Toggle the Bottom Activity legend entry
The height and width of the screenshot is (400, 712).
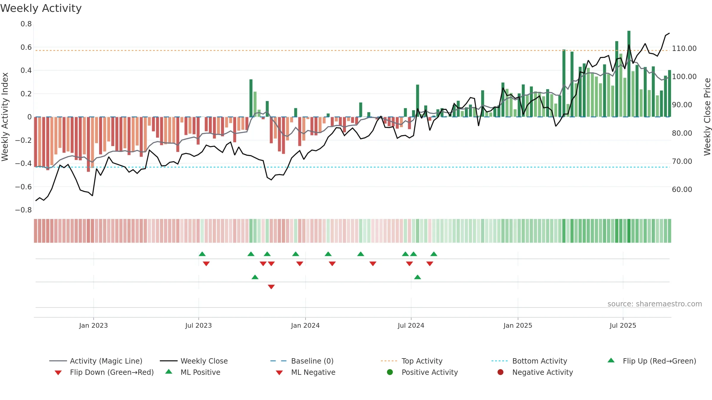click(529, 361)
